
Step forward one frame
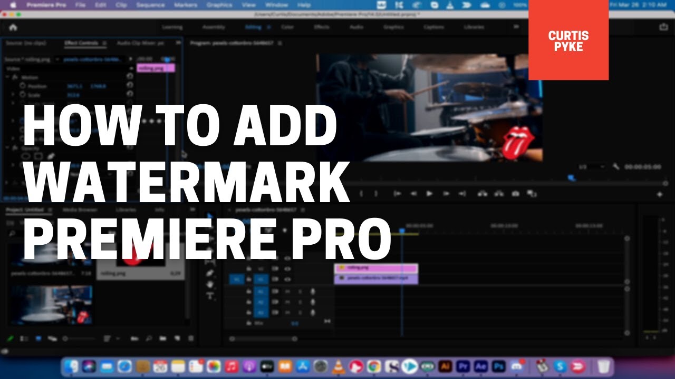[x=446, y=194]
